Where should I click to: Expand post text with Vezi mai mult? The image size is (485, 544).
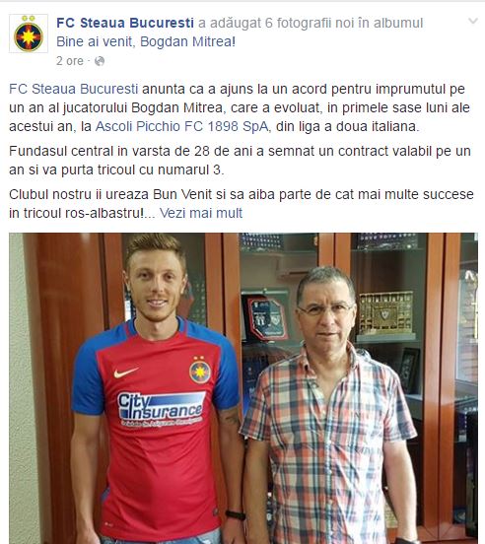[201, 213]
